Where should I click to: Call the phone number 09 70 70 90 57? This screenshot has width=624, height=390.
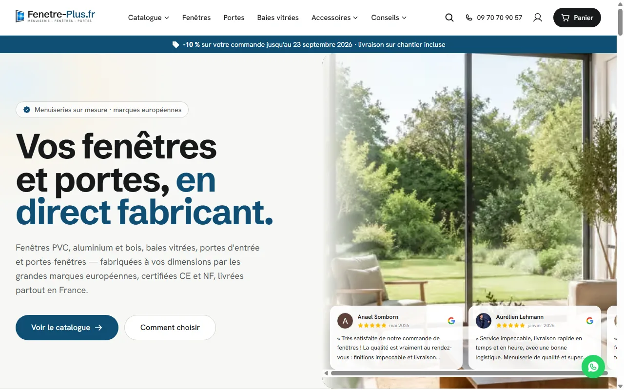coord(494,18)
